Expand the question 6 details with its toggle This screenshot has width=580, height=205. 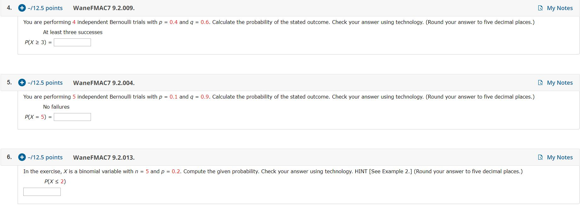[21, 157]
